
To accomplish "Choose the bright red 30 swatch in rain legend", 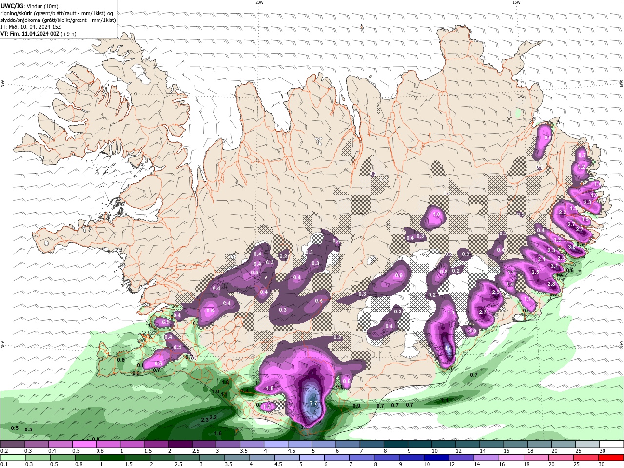I will tap(610, 458).
